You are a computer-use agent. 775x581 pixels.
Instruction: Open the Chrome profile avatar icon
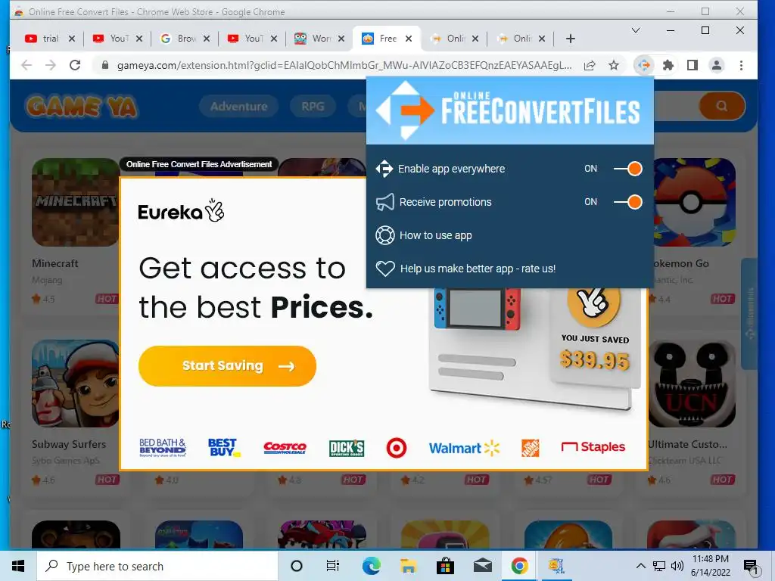point(717,65)
